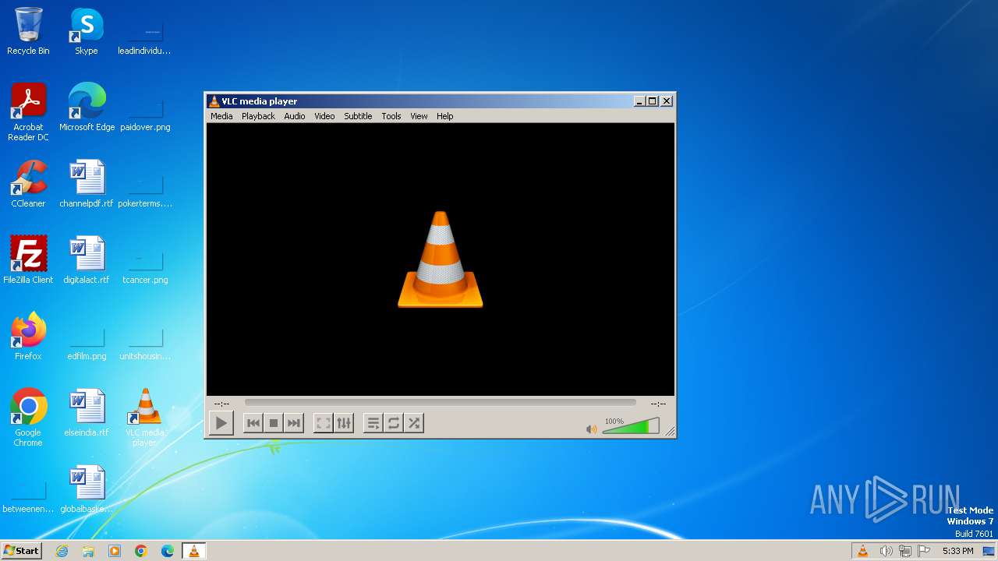
Task: Select the Firefox desktop shortcut
Action: point(28,337)
